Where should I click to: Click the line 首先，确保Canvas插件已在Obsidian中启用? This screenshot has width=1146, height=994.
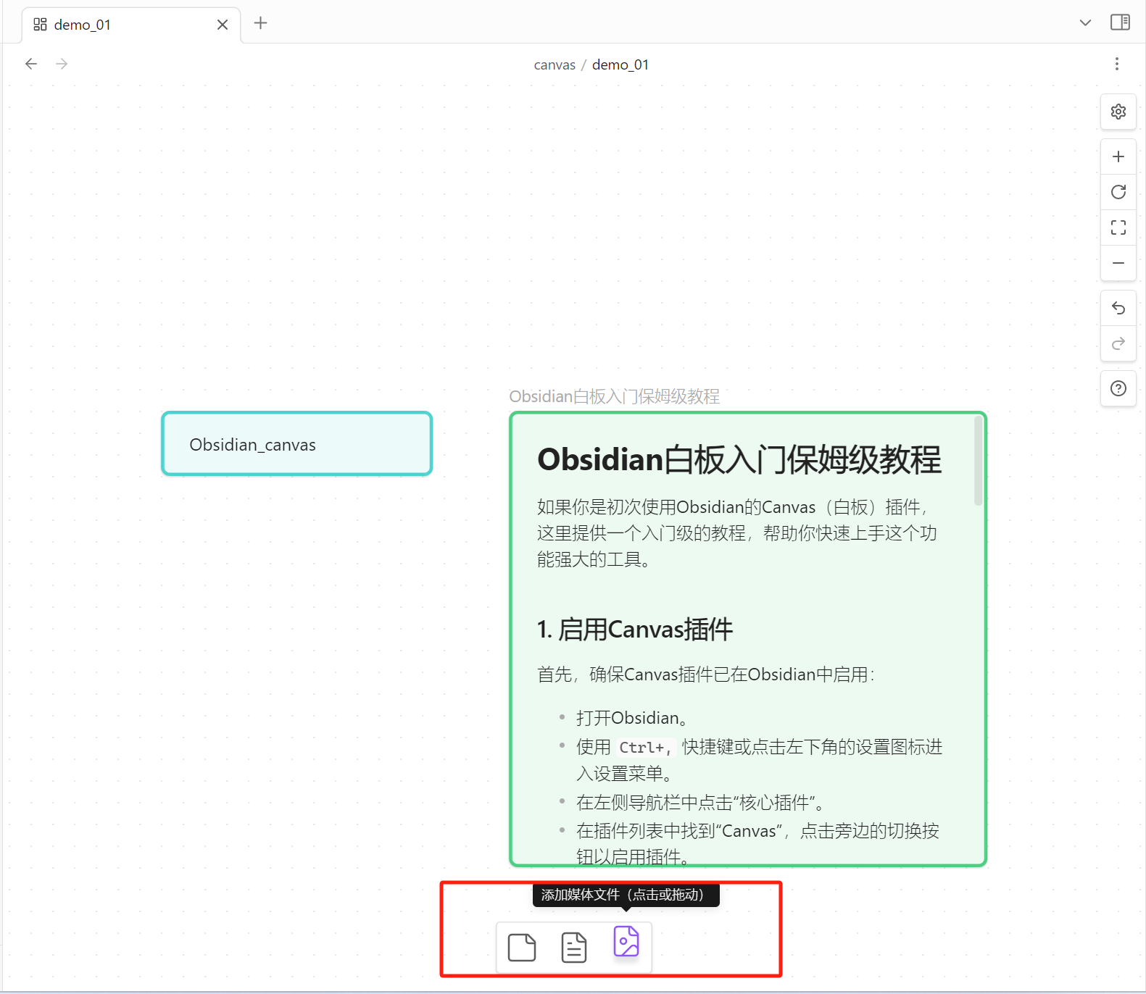[706, 674]
